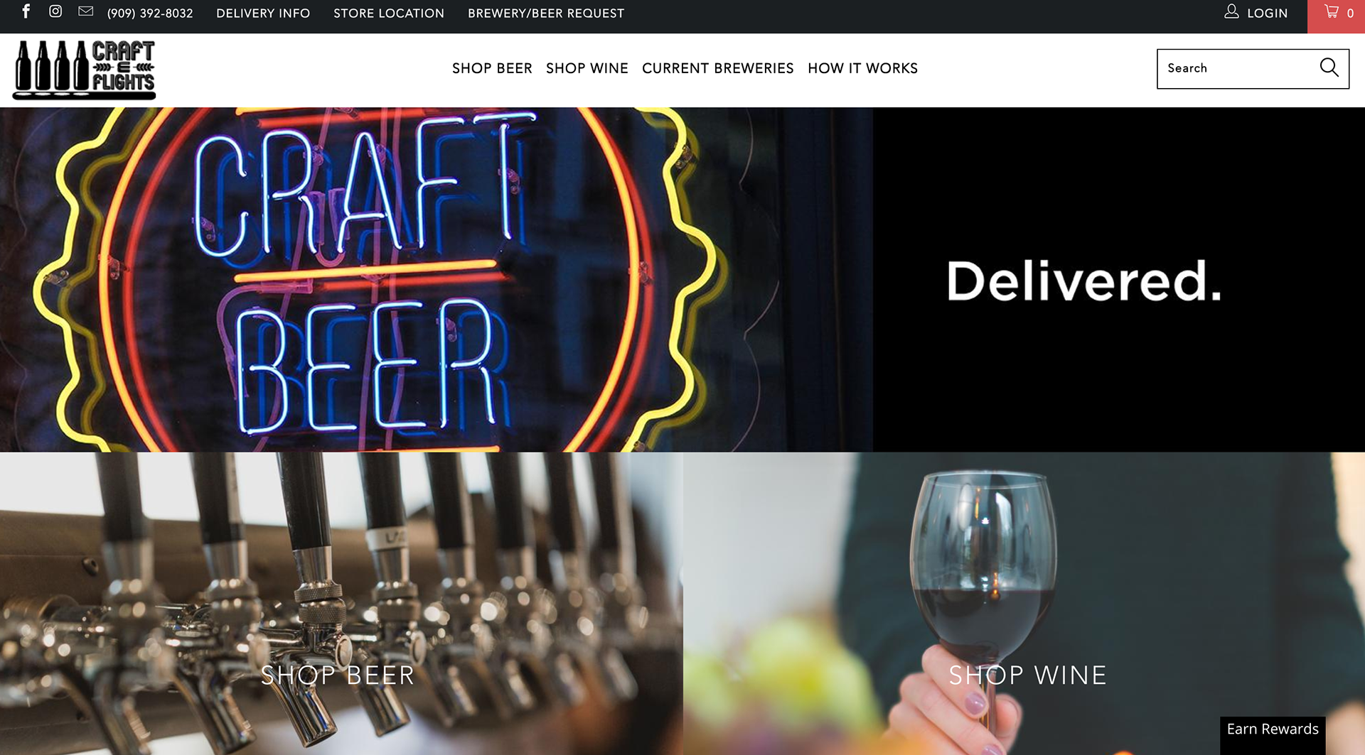Open the Facebook page icon

[26, 11]
